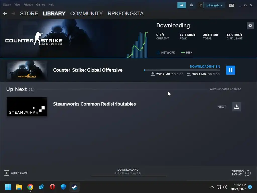Switch to Big Picture mode icon
Viewport: 257px width, 193px height.
point(231,5)
